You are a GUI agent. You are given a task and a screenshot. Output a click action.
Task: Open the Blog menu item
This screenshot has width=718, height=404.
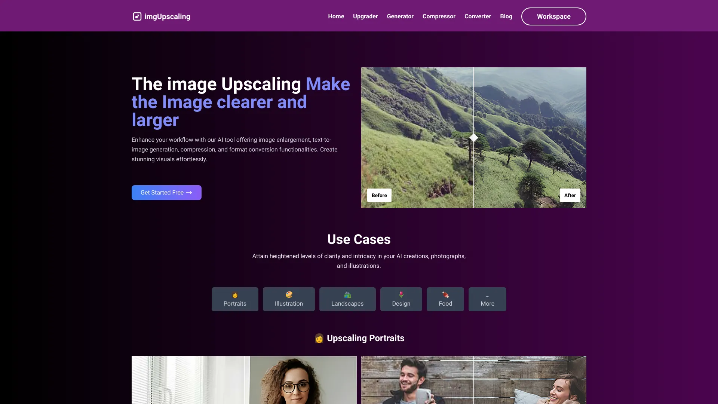506,16
